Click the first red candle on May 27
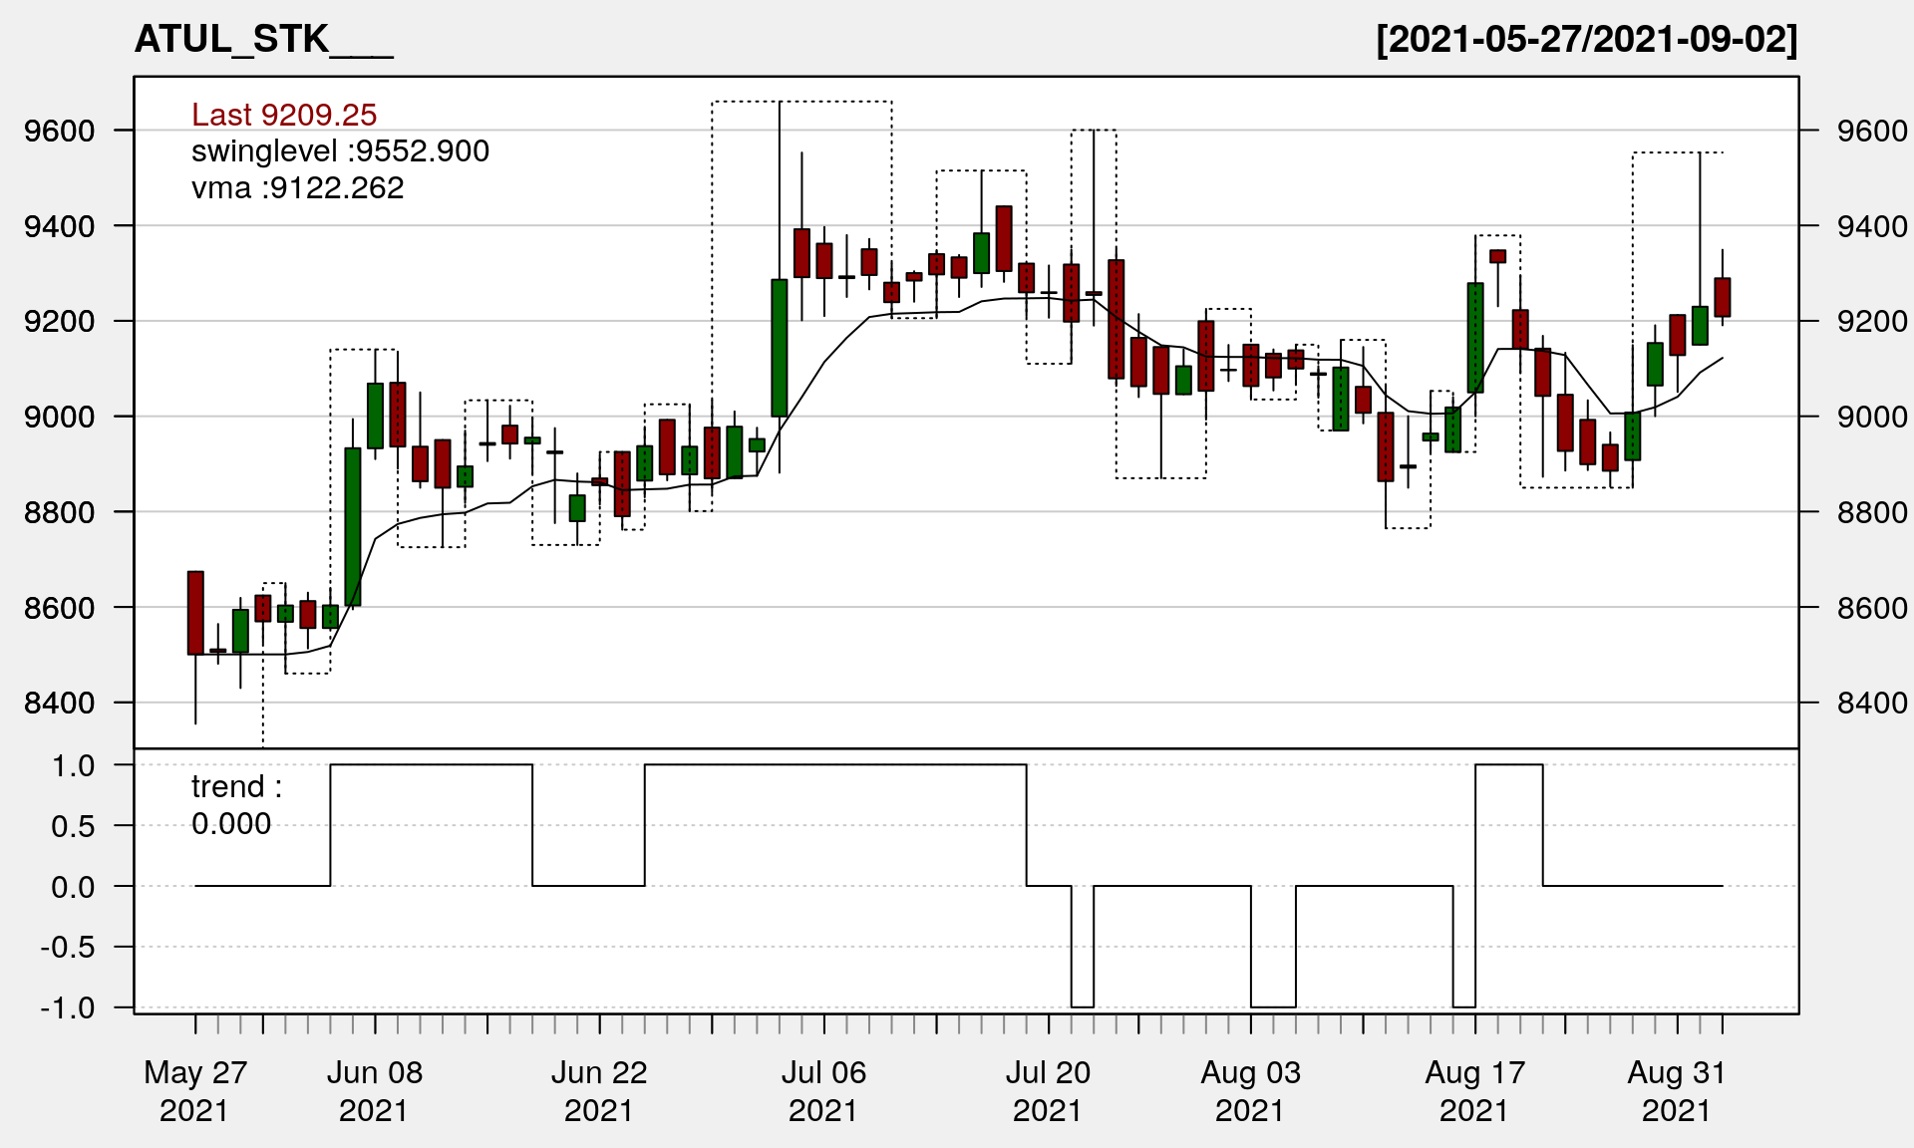The image size is (1914, 1148). click(195, 613)
